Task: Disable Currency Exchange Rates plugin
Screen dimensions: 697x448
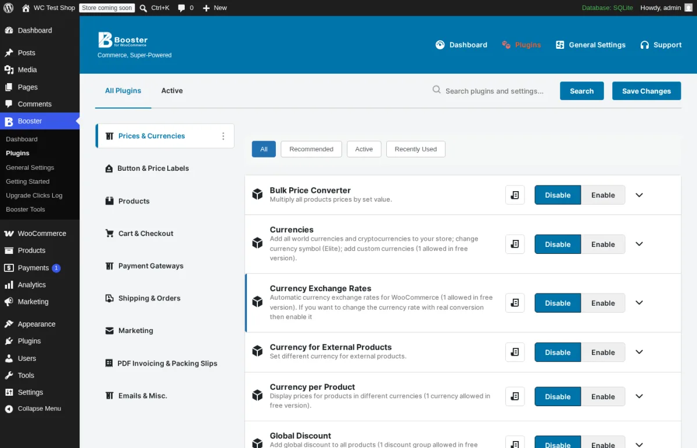Action: pos(558,303)
